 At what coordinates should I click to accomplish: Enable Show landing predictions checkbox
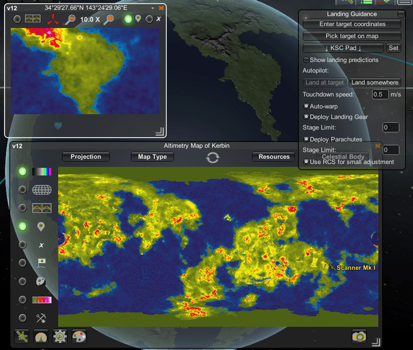pyautogui.click(x=306, y=60)
